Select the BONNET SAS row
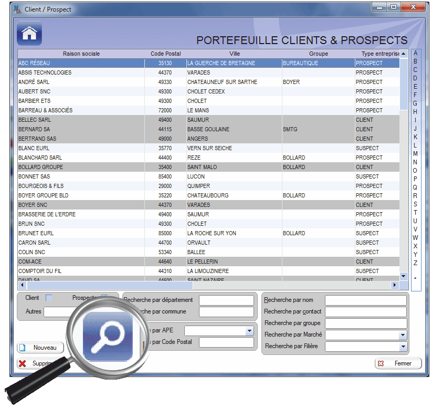Viewport: 432px width, 408px height. point(208,176)
